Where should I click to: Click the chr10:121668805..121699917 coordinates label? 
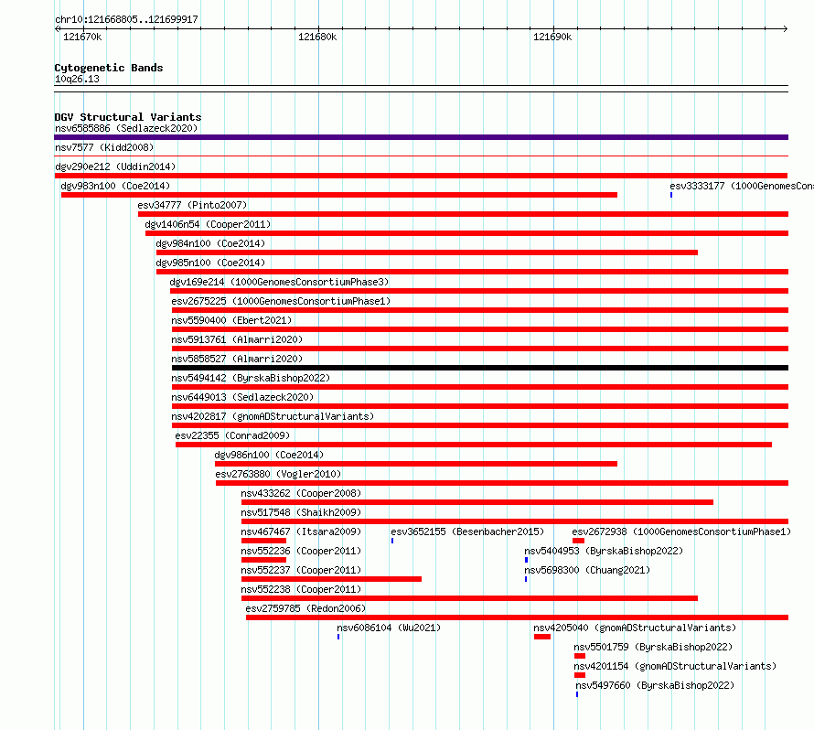pos(126,19)
